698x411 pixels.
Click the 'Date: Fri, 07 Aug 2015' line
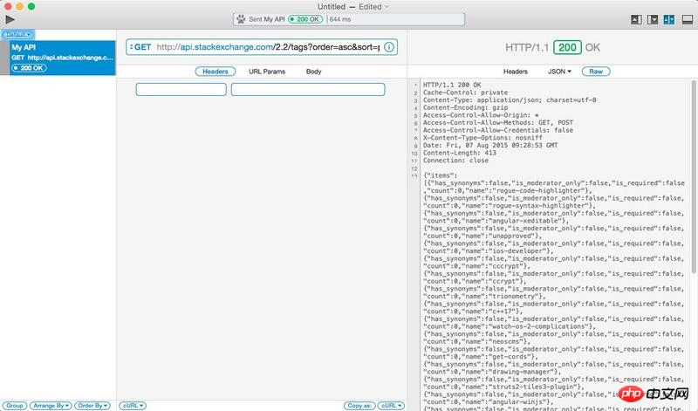coord(490,145)
